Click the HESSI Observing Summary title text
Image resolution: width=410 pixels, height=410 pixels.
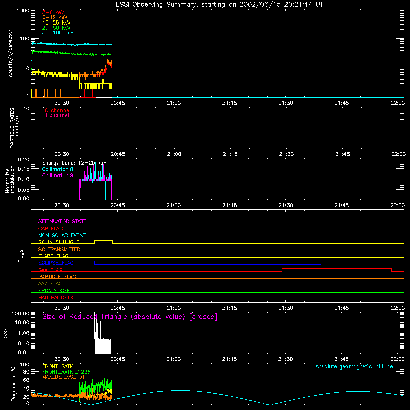[217, 5]
